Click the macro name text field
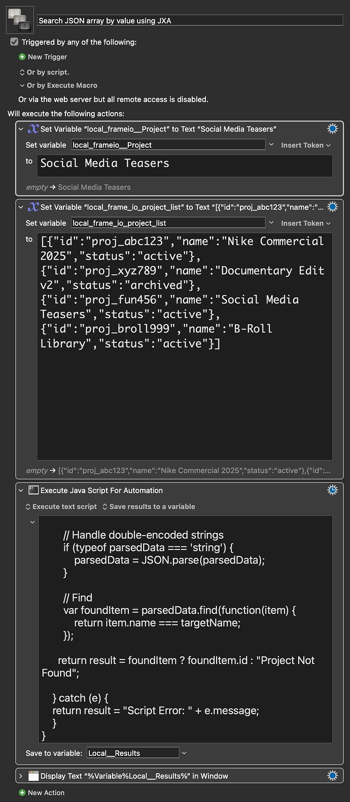 coord(190,21)
